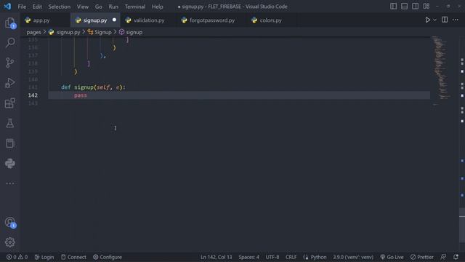Viewport: 465px width, 262px height.
Task: Click Login in the status bar
Action: tap(44, 257)
